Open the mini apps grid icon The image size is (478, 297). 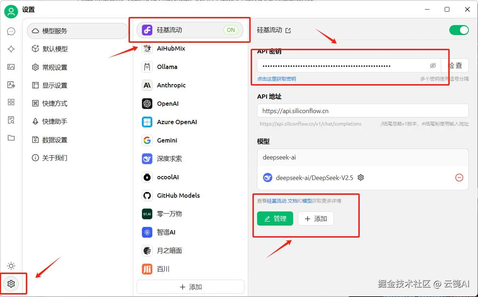tap(11, 102)
